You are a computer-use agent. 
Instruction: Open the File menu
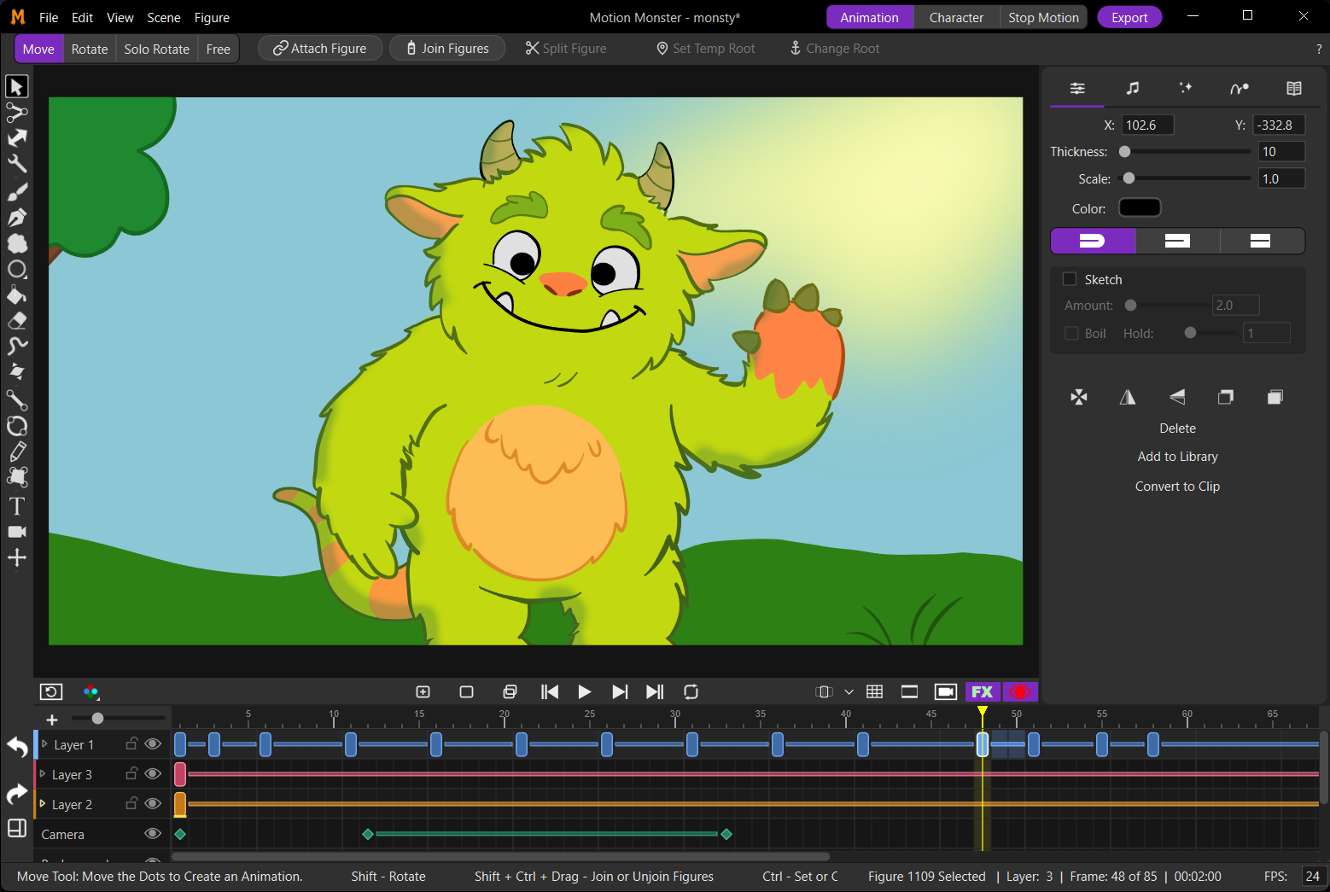click(x=49, y=17)
